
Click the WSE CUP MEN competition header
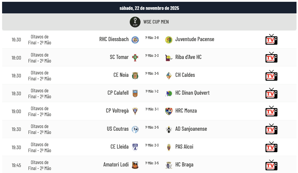[x=156, y=22]
